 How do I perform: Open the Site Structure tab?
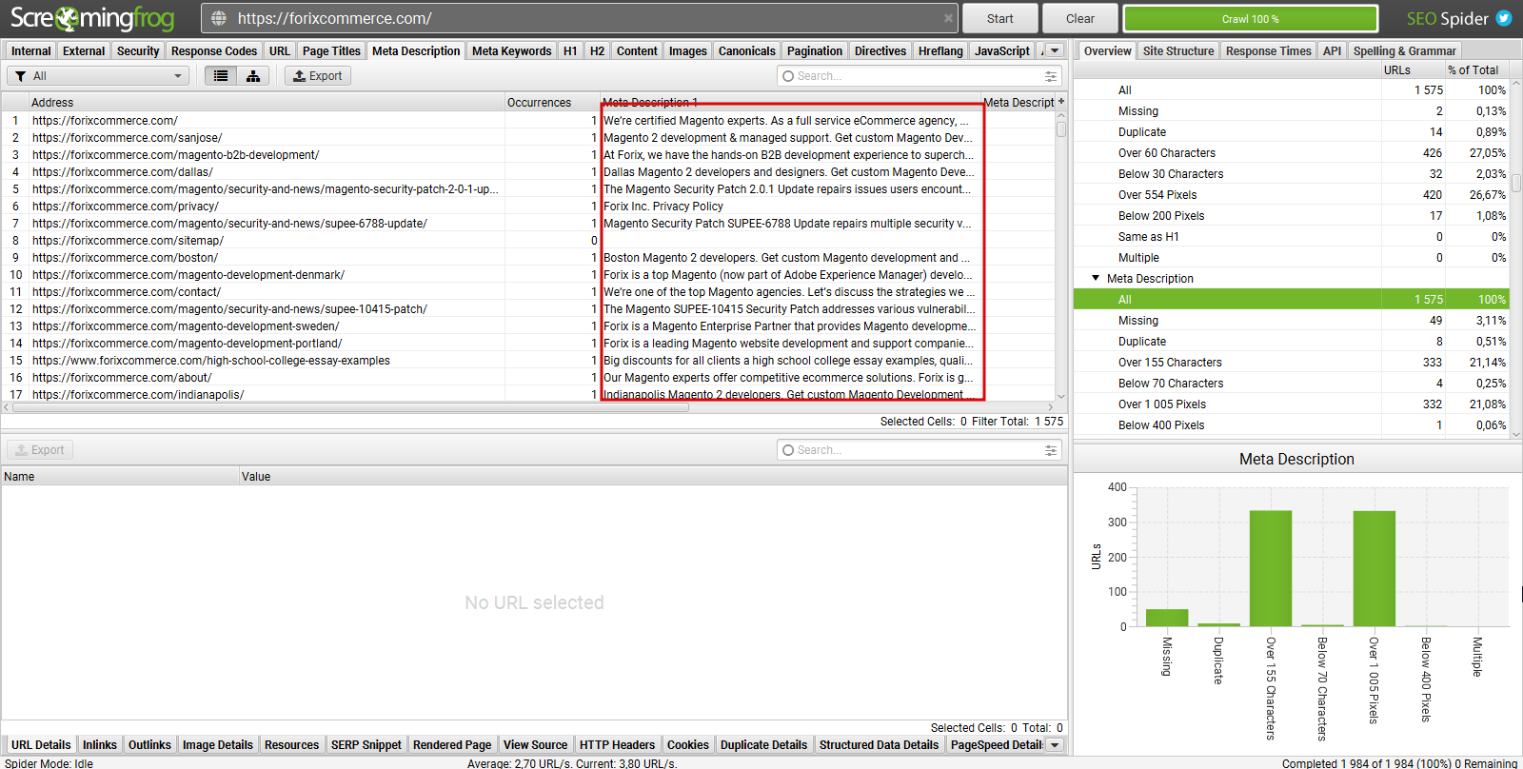pos(1177,51)
